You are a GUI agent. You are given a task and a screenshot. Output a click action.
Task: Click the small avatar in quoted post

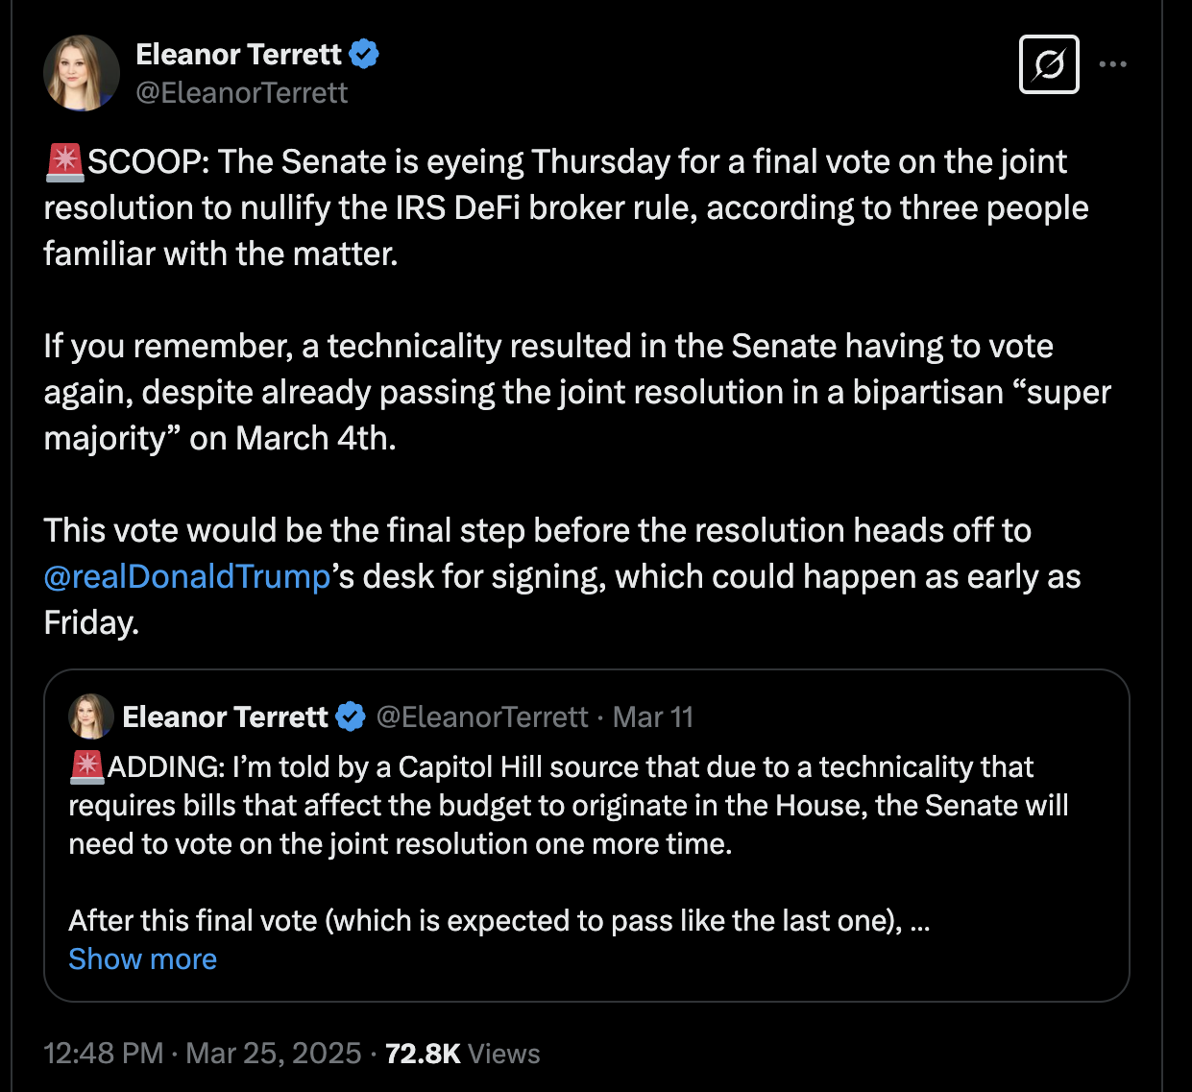[x=91, y=716]
